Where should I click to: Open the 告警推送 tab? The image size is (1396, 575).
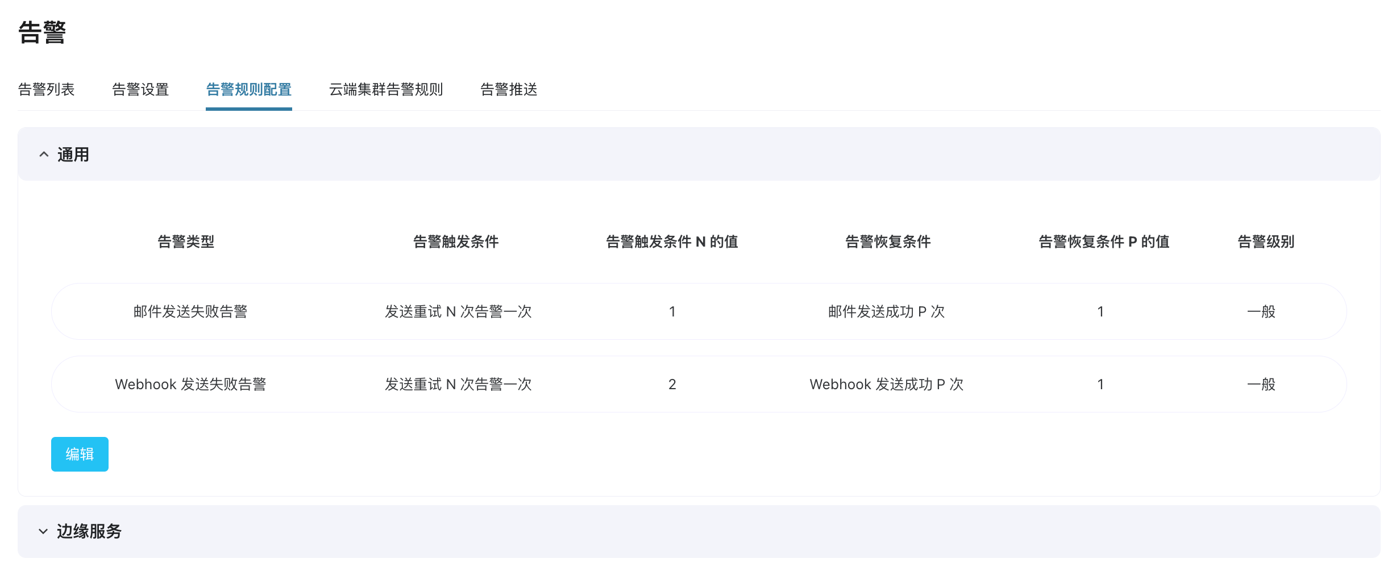[509, 90]
